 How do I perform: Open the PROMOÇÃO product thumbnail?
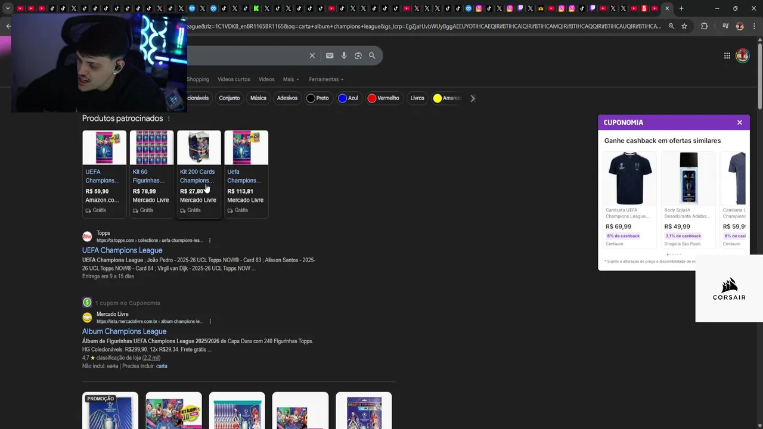coord(110,411)
